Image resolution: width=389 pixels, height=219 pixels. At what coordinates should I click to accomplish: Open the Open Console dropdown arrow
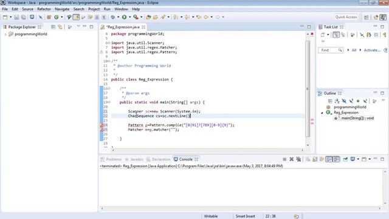[370, 159]
